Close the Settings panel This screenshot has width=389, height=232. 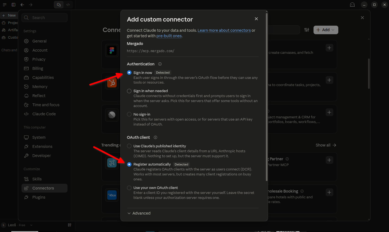[362, 18]
